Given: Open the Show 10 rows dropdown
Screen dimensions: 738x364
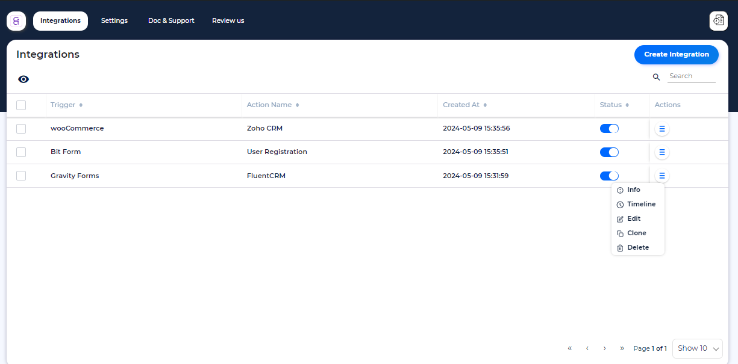Looking at the screenshot, I should [697, 348].
